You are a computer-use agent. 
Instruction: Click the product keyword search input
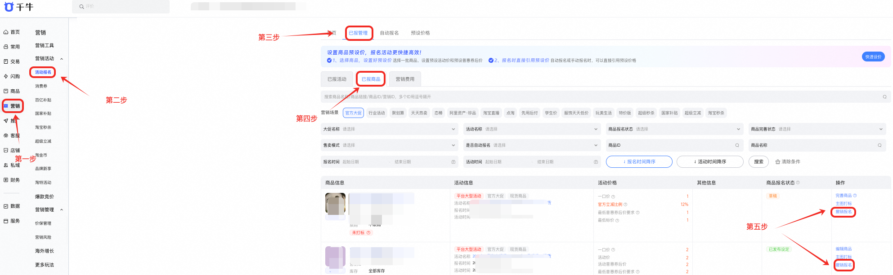[606, 97]
